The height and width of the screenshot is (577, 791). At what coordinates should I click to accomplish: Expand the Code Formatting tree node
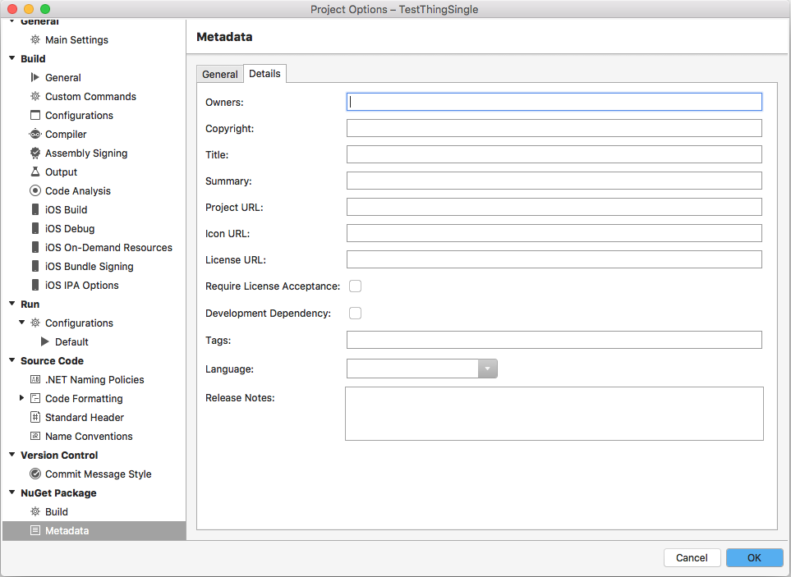pyautogui.click(x=22, y=398)
